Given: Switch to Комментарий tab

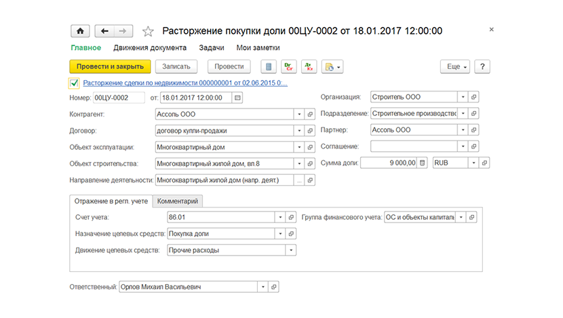Looking at the screenshot, I should [178, 201].
